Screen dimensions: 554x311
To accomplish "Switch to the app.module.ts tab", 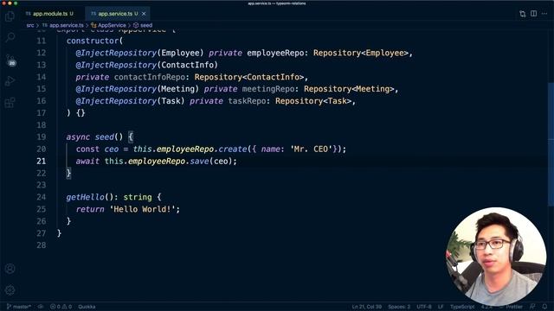I will point(49,14).
